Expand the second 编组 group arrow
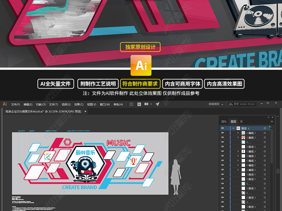282x211 pixels. (238, 137)
